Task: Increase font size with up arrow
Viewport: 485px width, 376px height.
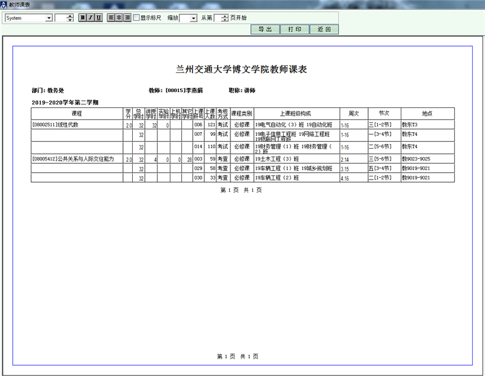Action: 70,16
